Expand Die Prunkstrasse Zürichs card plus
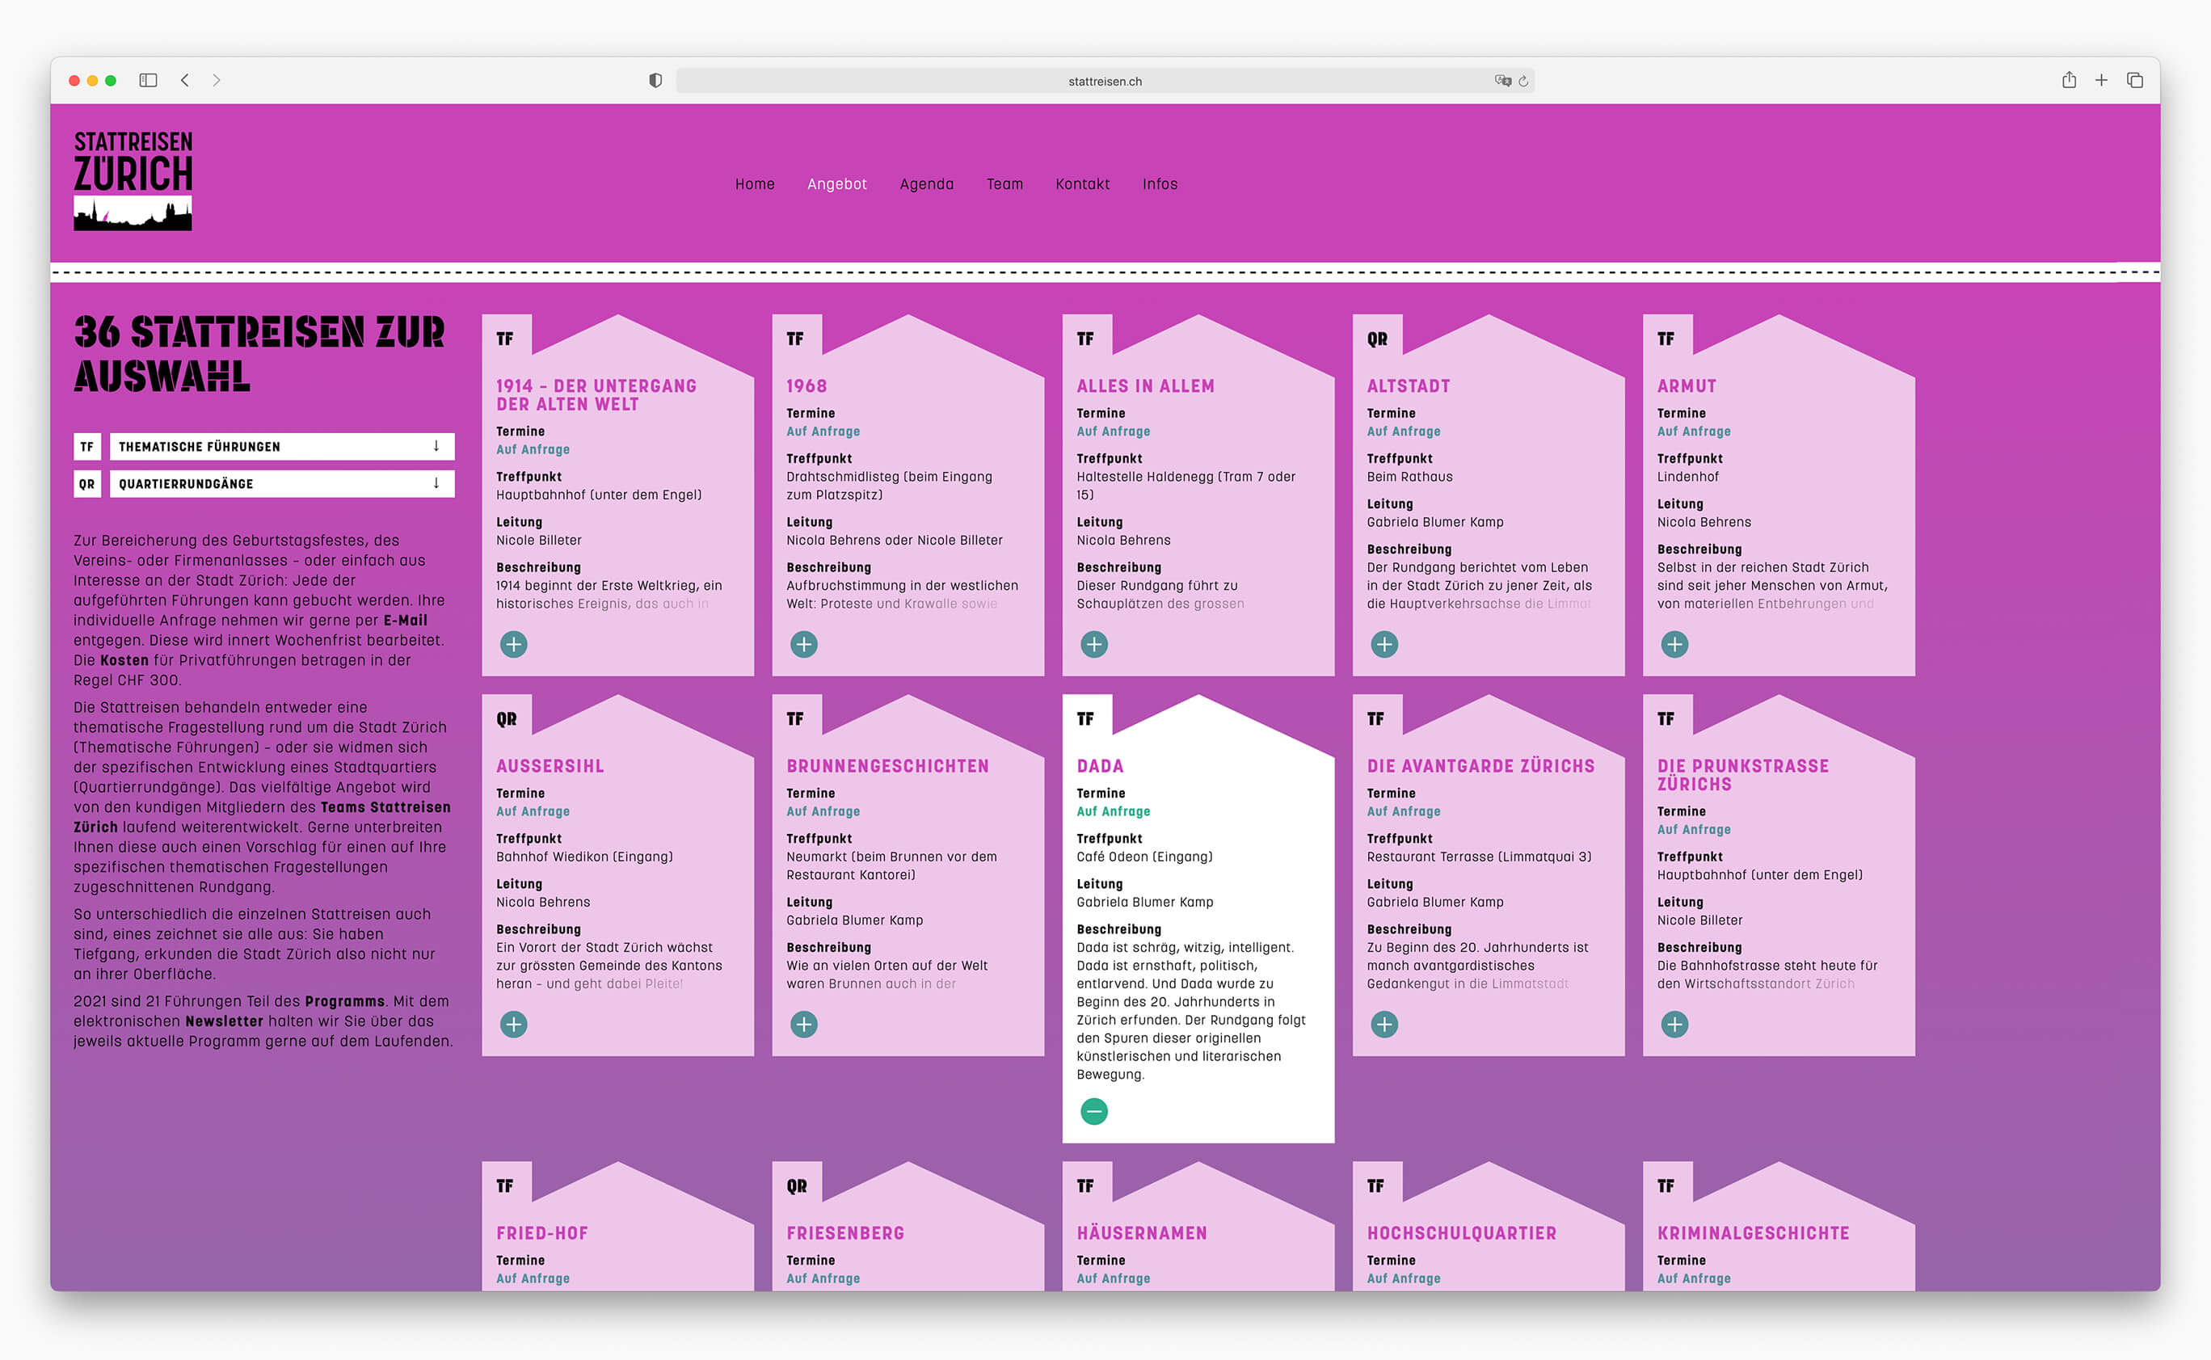 [1675, 1025]
